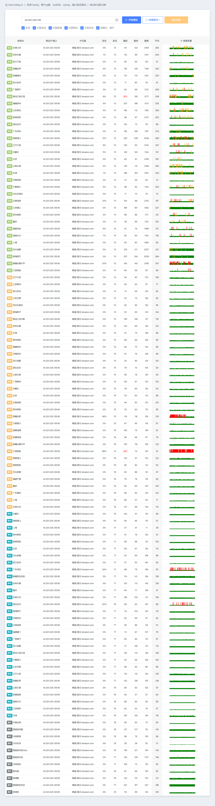The height and width of the screenshot is (806, 215).
Task: Click the 网络质量 column header icon
Action: tap(181, 41)
